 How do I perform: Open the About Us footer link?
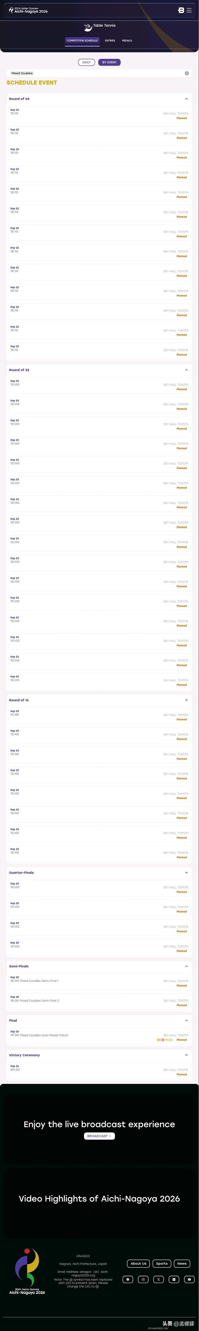point(139,1263)
